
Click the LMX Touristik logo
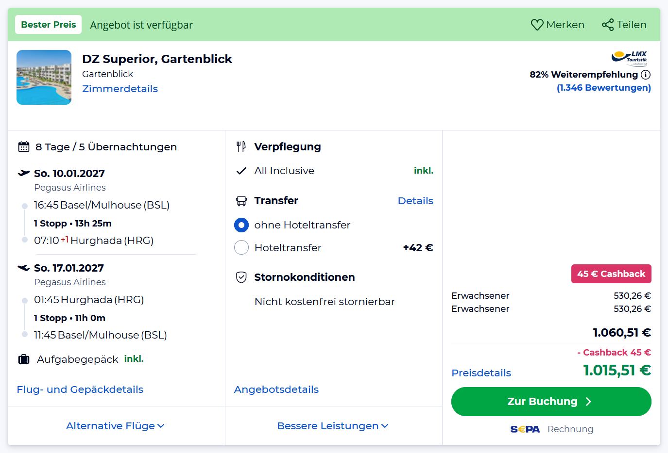pos(630,58)
